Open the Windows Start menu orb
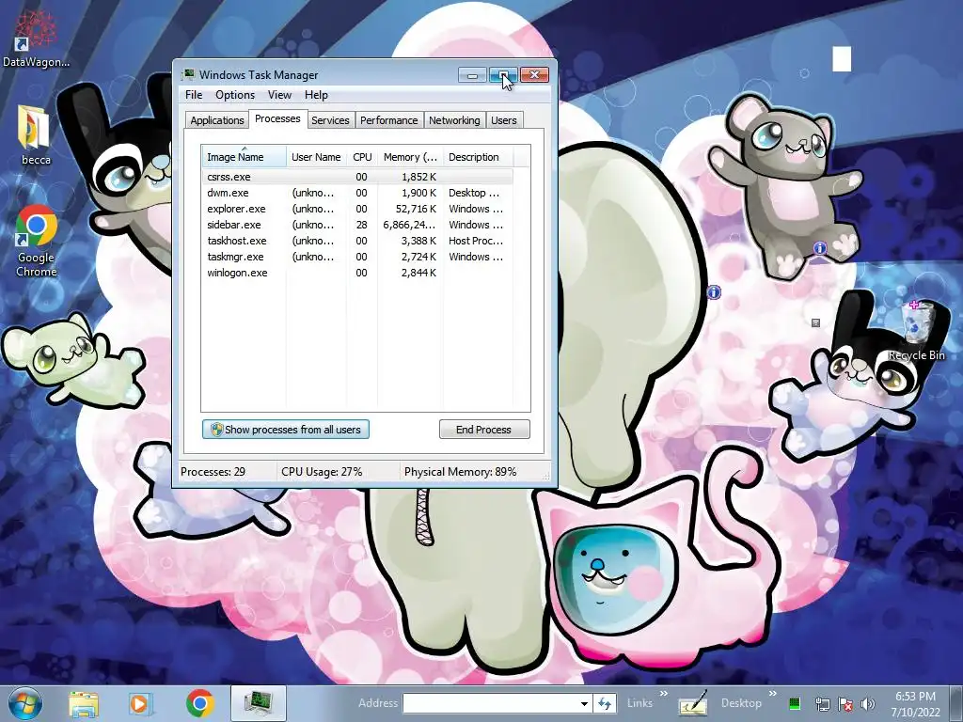 pyautogui.click(x=25, y=703)
